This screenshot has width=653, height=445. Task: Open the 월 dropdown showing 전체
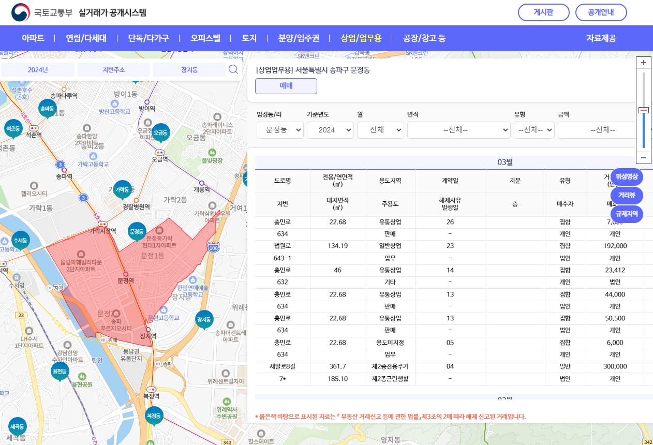click(380, 130)
